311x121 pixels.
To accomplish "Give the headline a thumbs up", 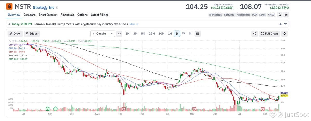I will [280, 24].
